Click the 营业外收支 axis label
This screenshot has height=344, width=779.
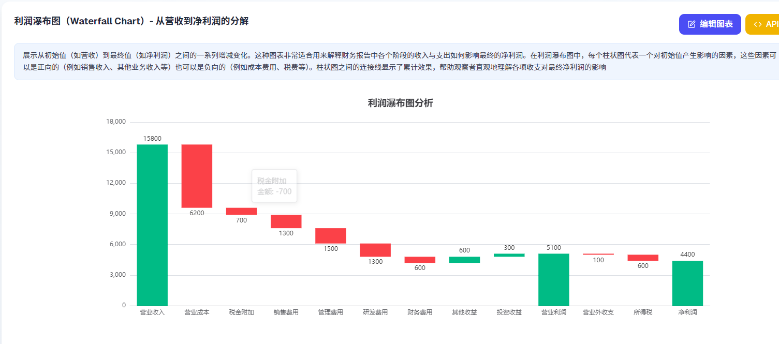click(598, 312)
